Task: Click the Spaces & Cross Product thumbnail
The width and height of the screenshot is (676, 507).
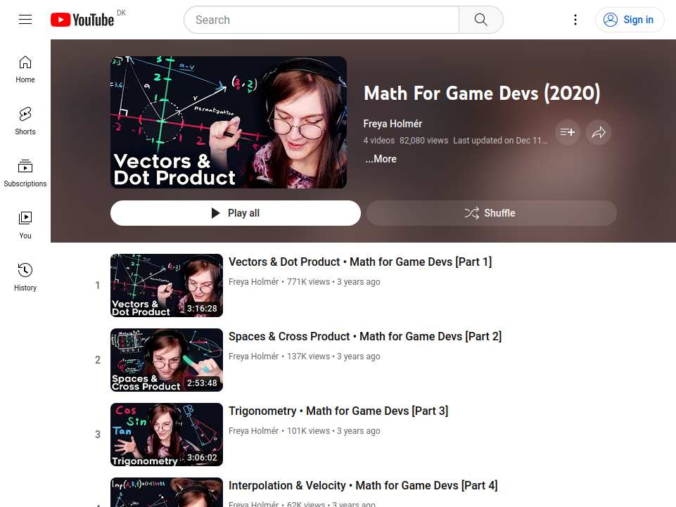Action: click(x=167, y=360)
